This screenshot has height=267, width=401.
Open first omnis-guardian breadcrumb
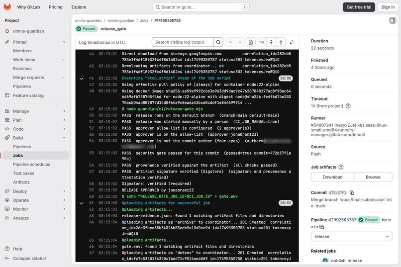point(88,20)
